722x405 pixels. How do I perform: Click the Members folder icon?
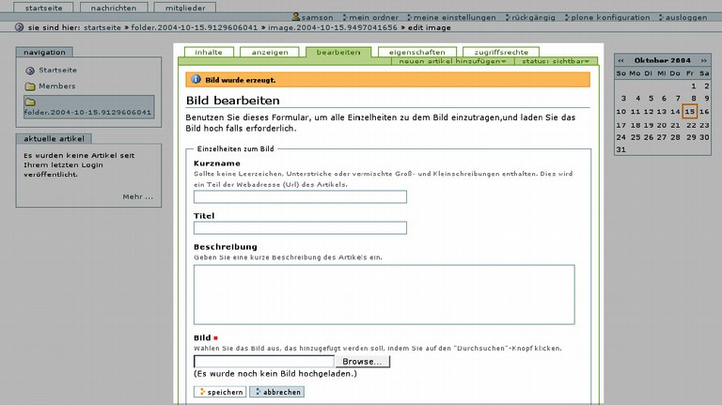pyautogui.click(x=30, y=86)
